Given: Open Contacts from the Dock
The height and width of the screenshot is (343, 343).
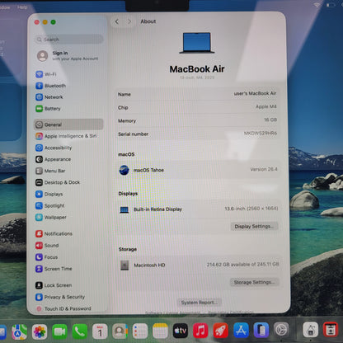Looking at the screenshot, I should click(120, 331).
